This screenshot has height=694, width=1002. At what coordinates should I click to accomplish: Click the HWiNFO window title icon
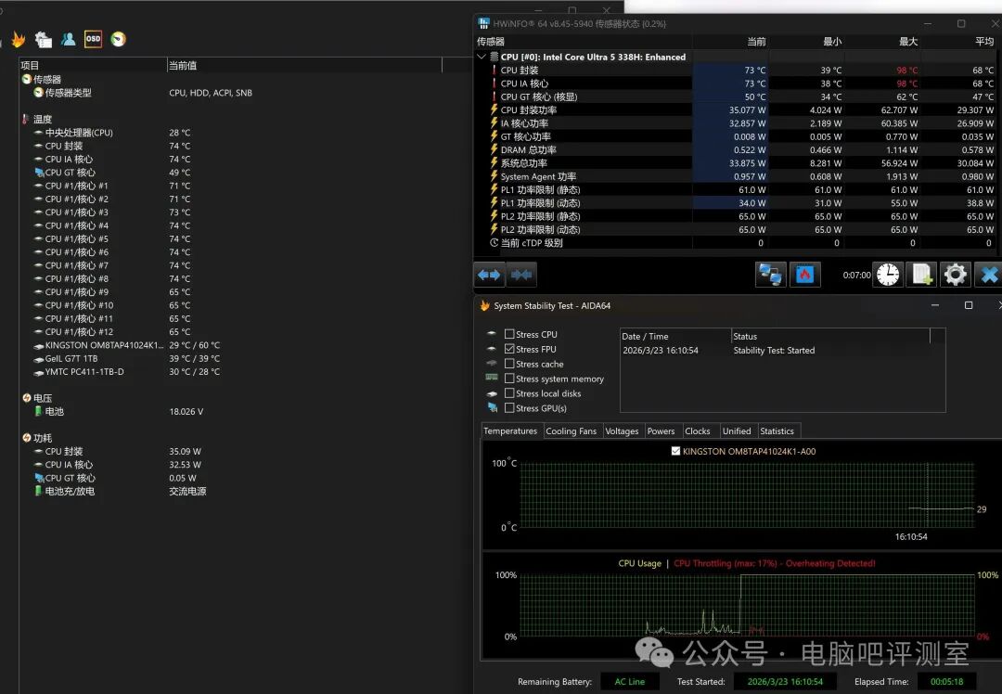pyautogui.click(x=483, y=23)
